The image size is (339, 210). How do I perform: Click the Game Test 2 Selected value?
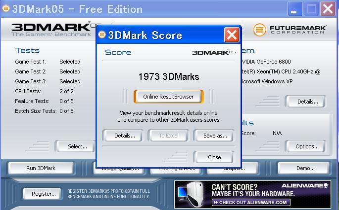(70, 71)
